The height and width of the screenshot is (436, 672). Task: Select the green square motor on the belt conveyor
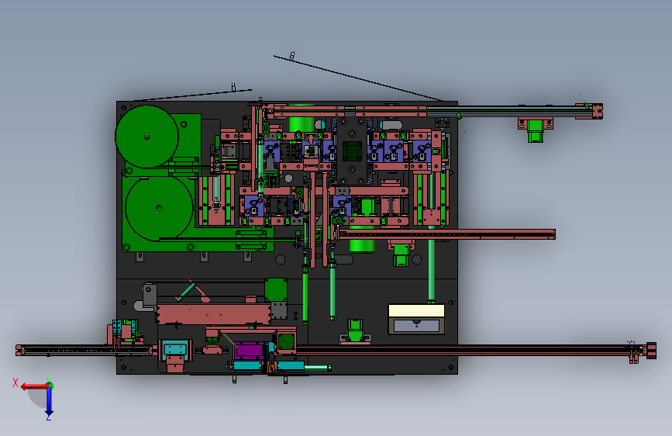[x=276, y=289]
